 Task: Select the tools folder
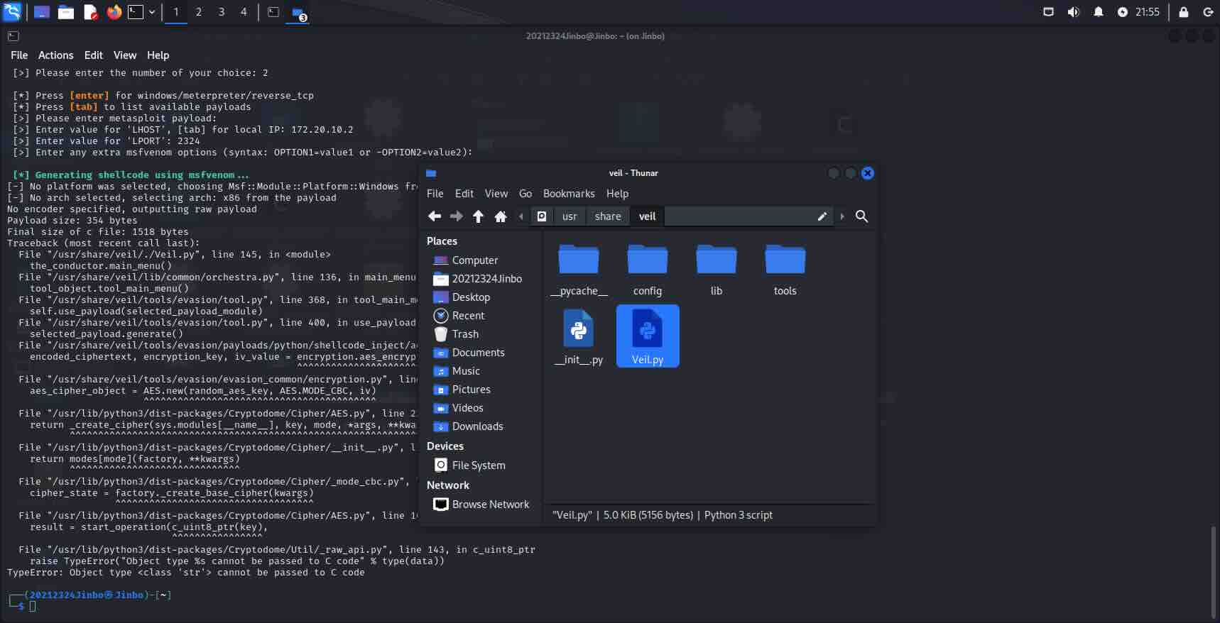(x=785, y=270)
